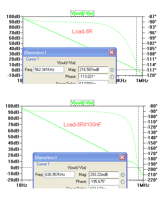Click the Freq field showing 562.341KHz
This screenshot has width=165, height=198.
pyautogui.click(x=49, y=70)
